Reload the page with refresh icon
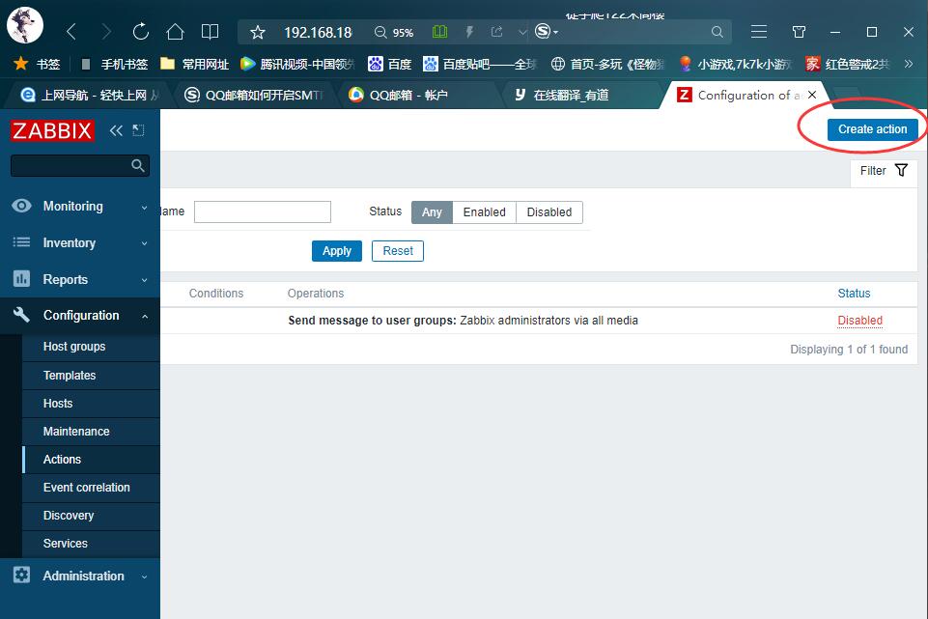The height and width of the screenshot is (619, 928). (x=140, y=31)
